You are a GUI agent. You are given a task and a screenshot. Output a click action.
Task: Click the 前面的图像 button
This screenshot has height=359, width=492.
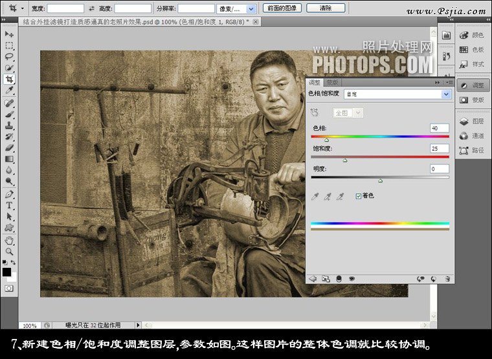281,8
